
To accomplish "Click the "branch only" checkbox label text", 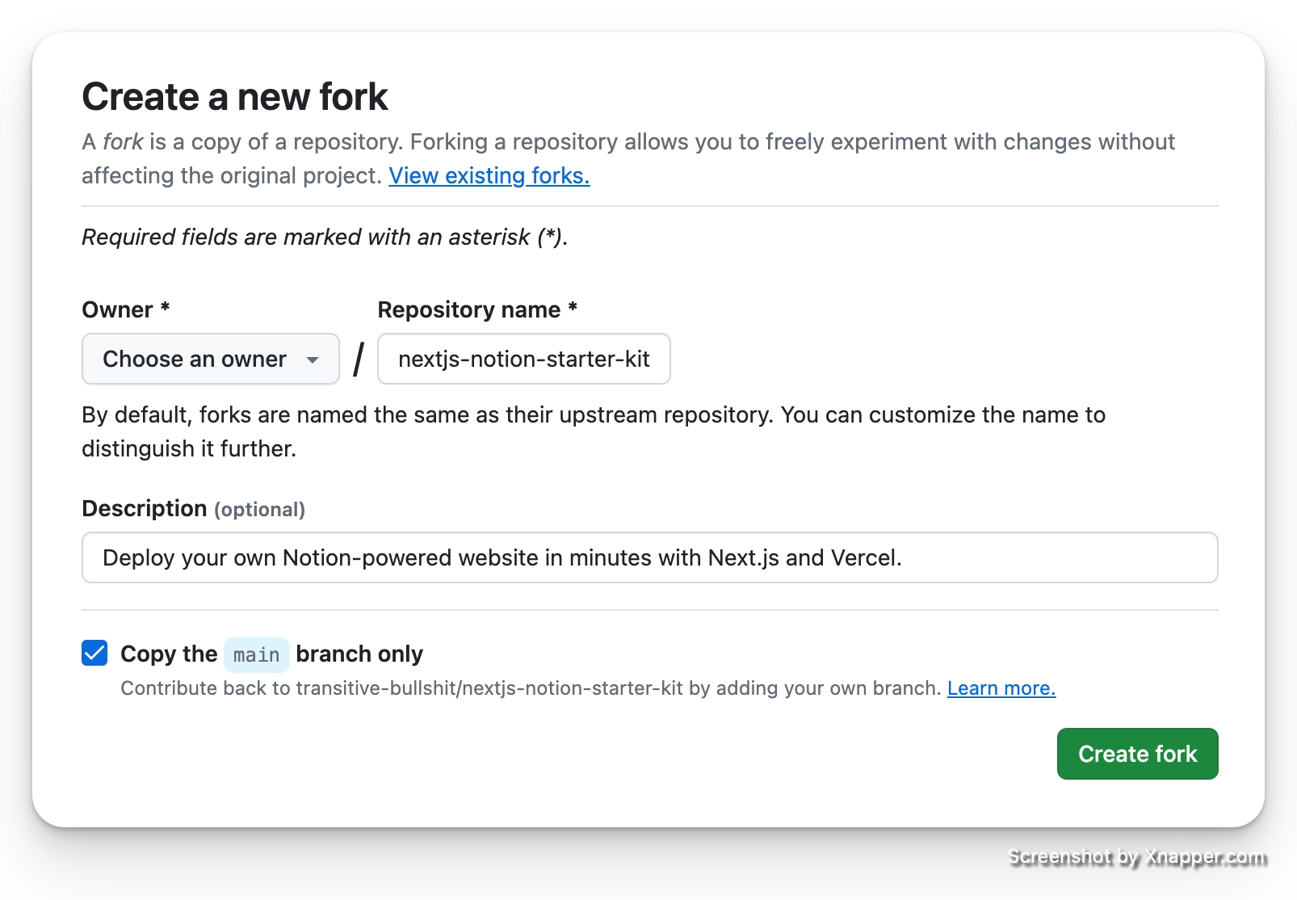I will (x=359, y=654).
